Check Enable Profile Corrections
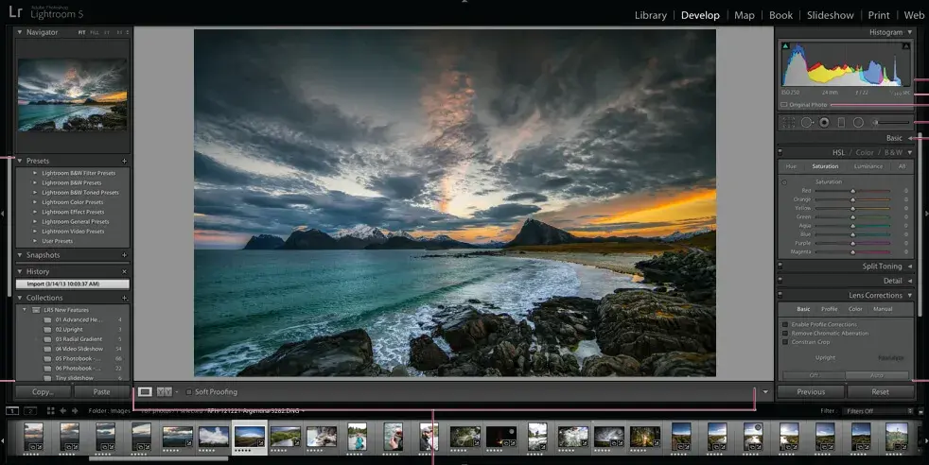 pos(785,325)
